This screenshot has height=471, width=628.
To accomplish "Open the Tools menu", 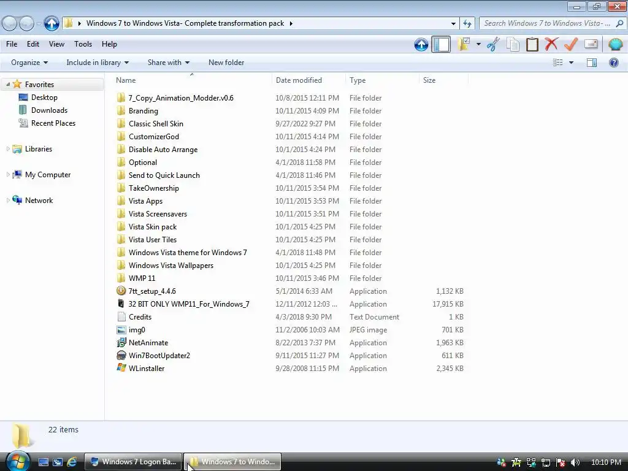I will click(x=83, y=44).
